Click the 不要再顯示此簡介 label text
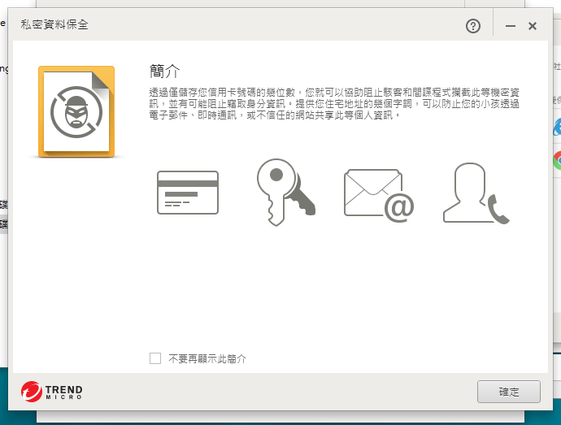The image size is (561, 425). pos(207,358)
